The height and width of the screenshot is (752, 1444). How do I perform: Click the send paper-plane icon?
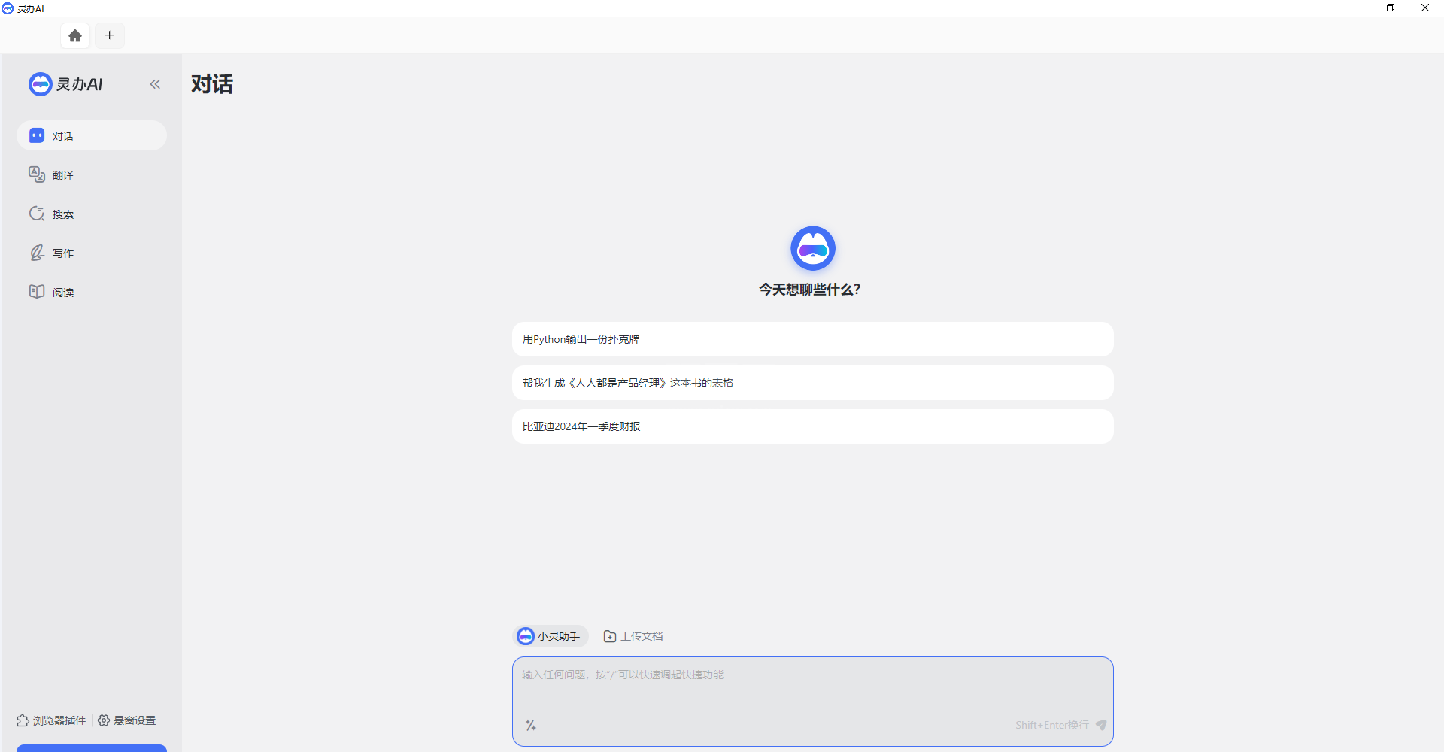(x=1101, y=725)
